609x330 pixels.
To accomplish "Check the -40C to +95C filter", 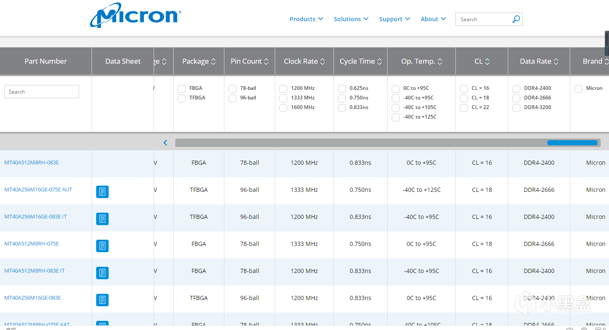I will [395, 98].
